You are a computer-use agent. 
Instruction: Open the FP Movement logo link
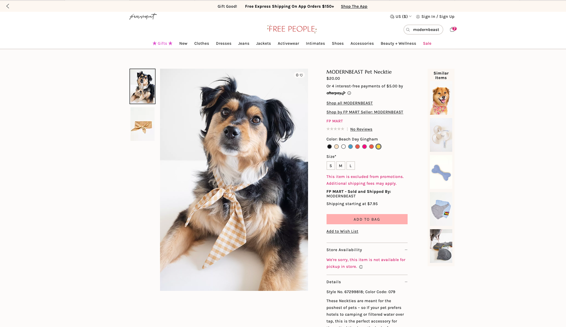143,17
